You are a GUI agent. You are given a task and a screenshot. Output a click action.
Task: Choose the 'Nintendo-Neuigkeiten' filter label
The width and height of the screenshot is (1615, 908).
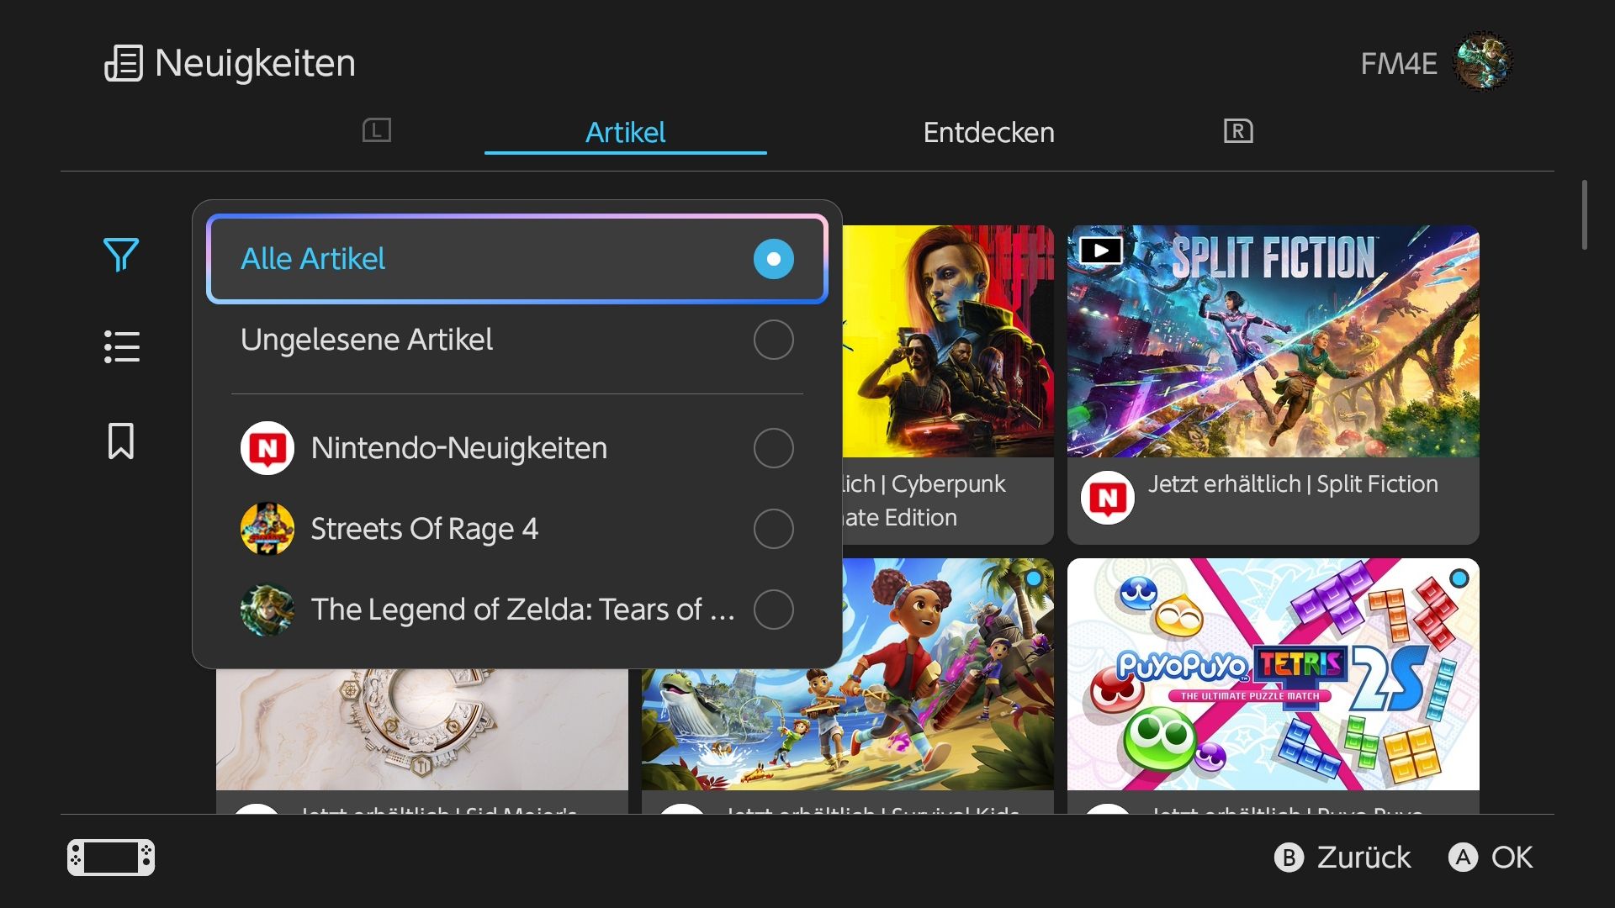(x=459, y=448)
